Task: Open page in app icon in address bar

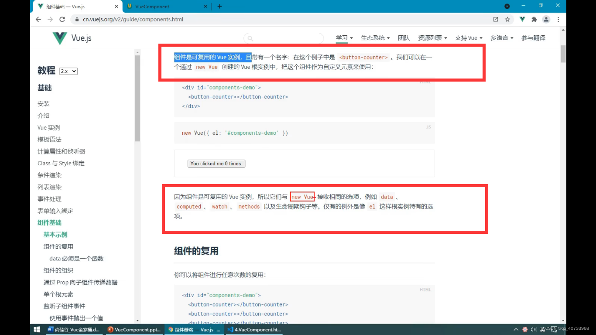Action: [496, 19]
